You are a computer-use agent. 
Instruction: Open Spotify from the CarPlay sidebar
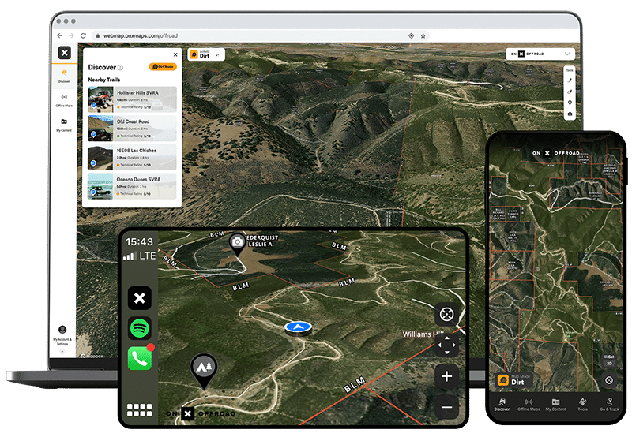click(139, 328)
